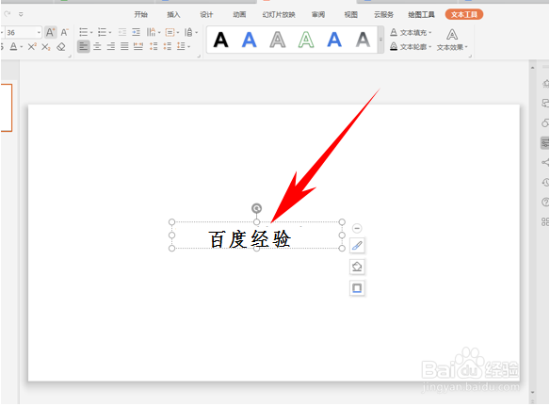
Task: Click the font size field showing 36
Action: coord(21,33)
